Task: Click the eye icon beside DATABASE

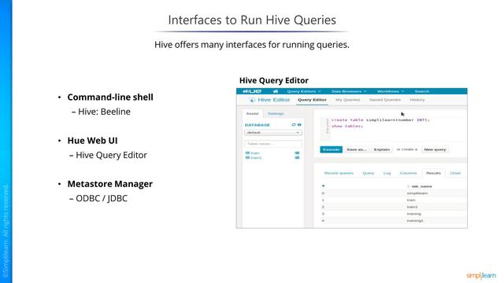Action: [x=299, y=125]
